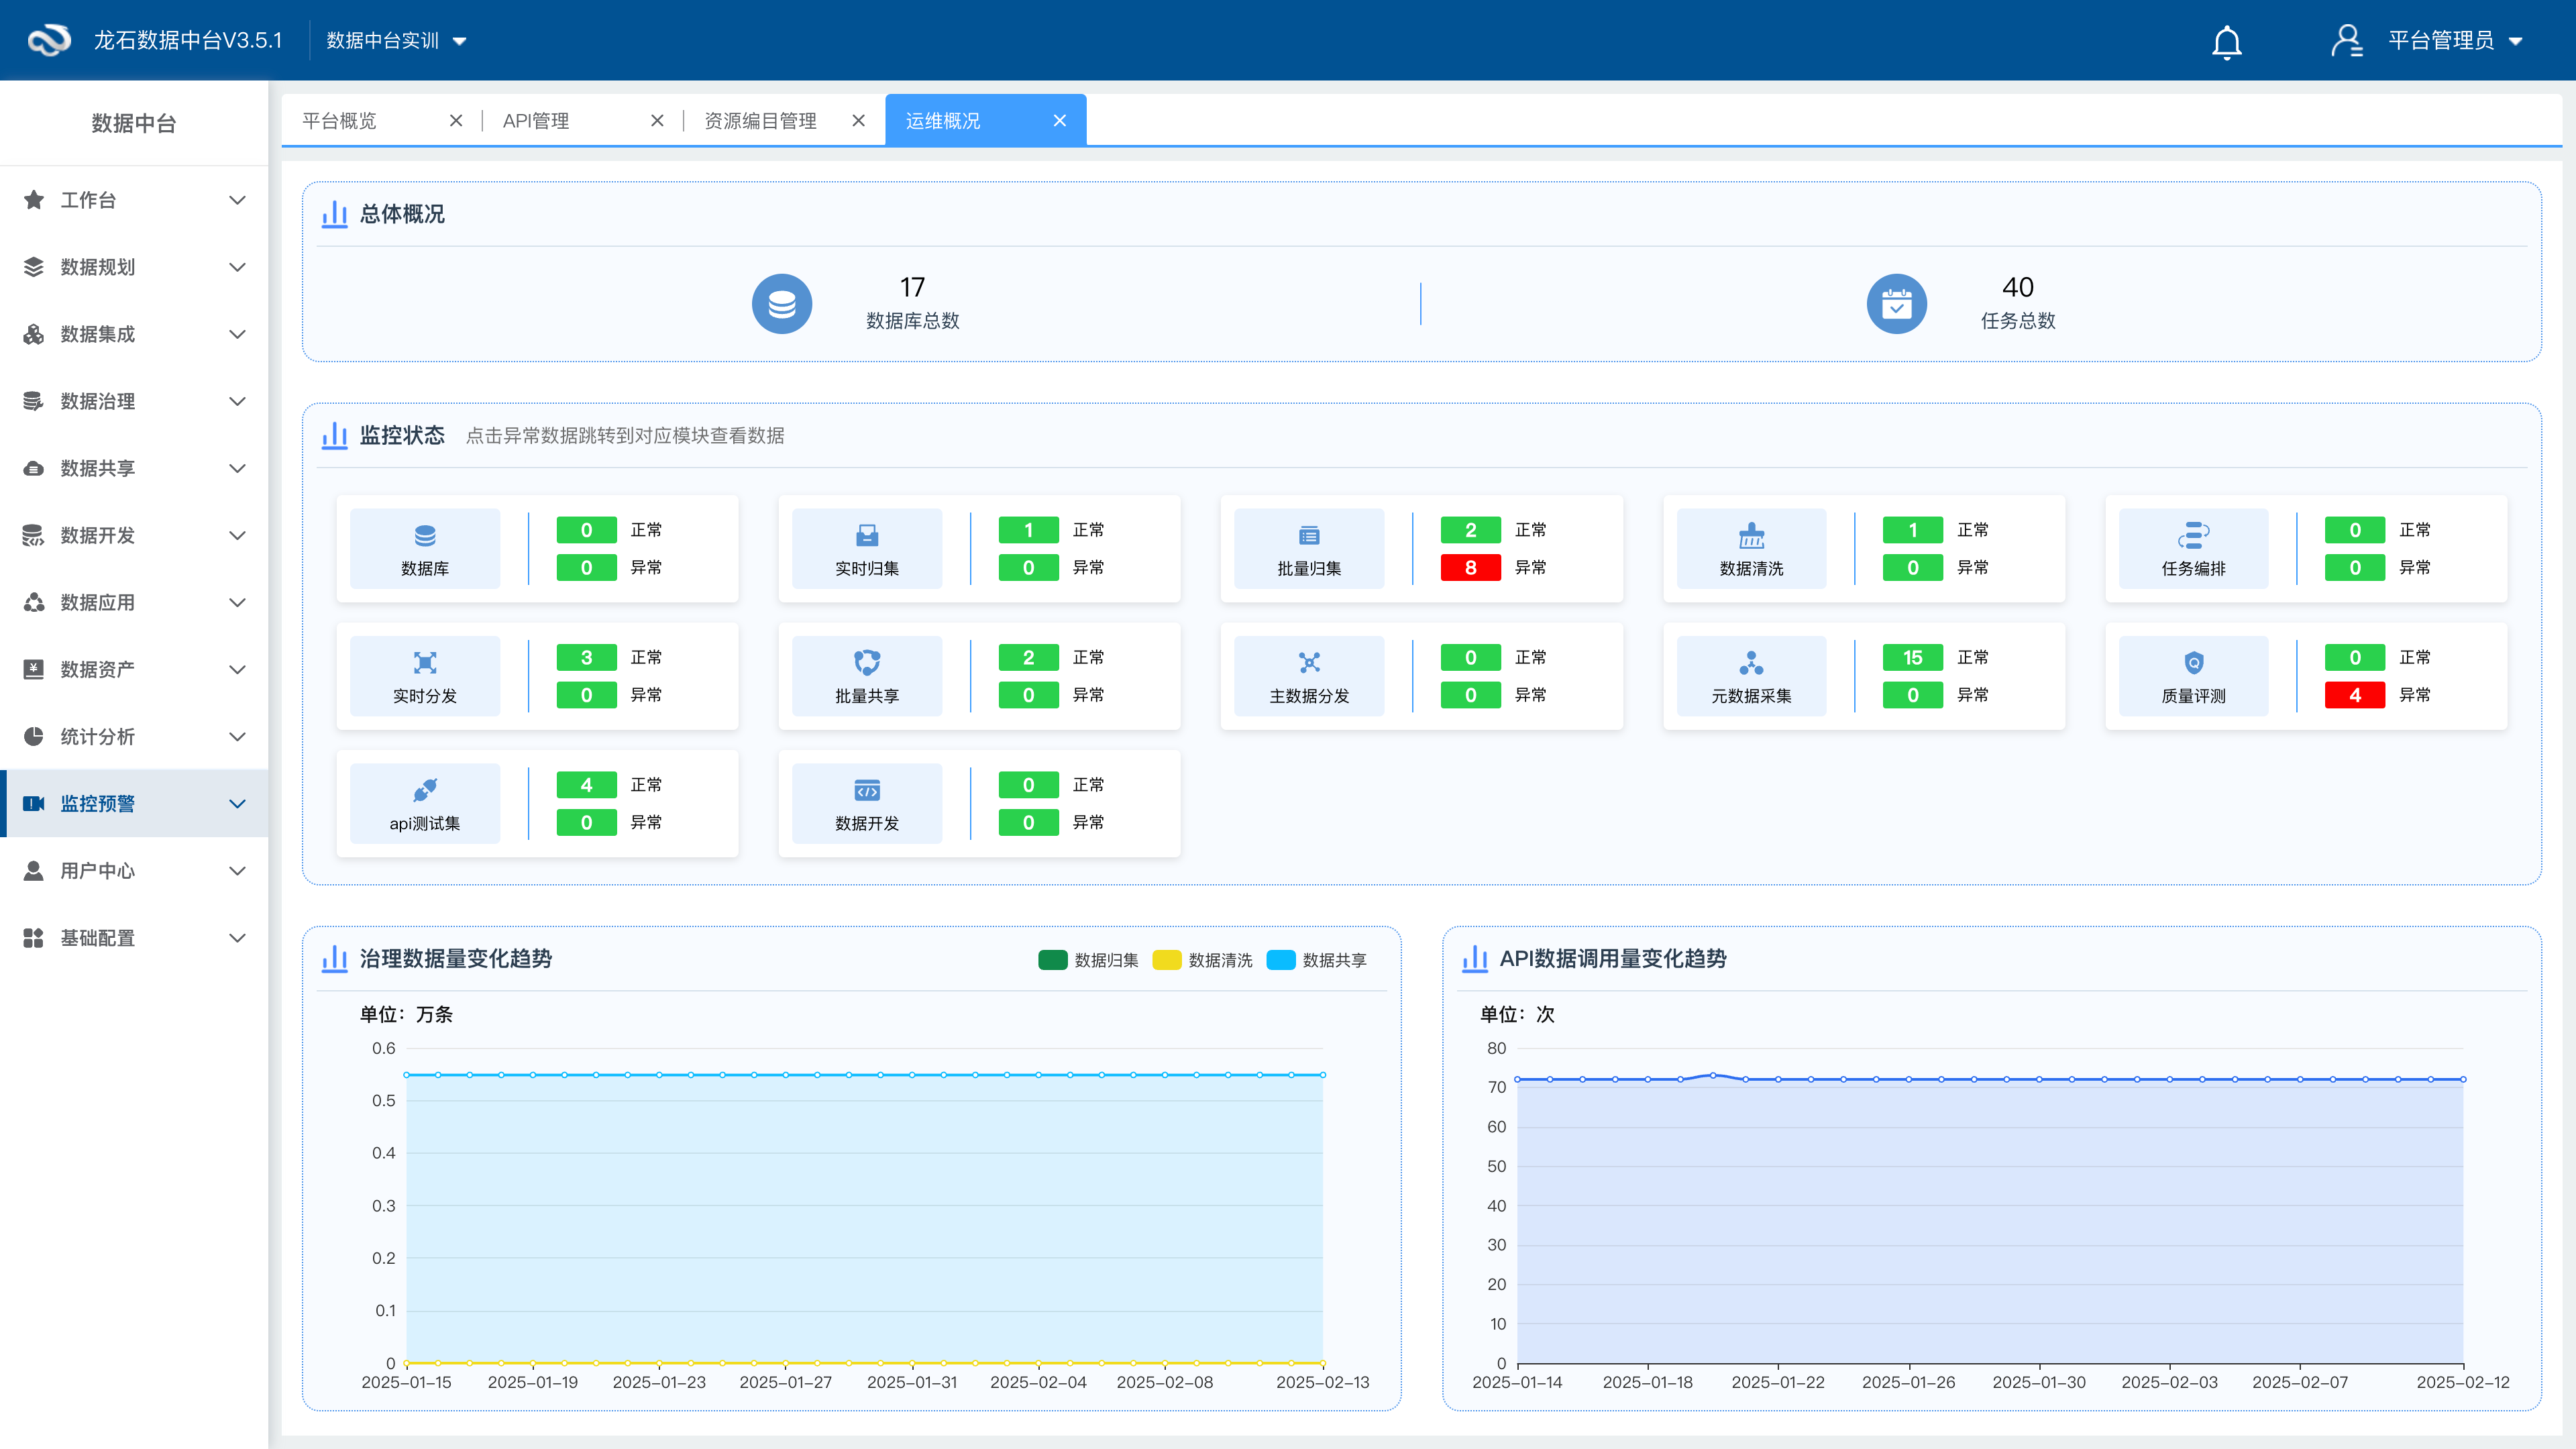Click the 数据共享 cloud icon in sidebar

coord(34,468)
